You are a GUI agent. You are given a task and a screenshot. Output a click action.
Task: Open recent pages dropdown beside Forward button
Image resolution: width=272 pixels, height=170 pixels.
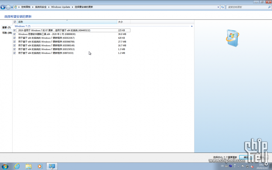click(x=12, y=7)
